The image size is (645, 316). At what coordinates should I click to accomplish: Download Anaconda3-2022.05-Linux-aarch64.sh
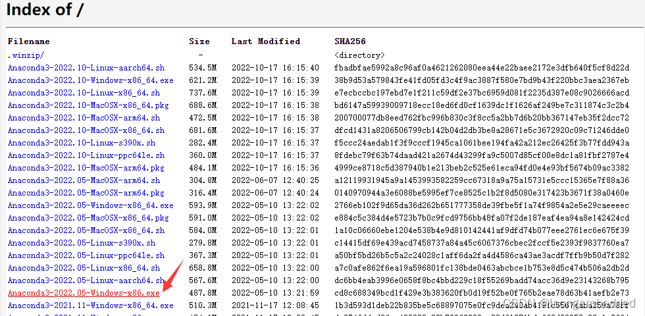coord(86,280)
